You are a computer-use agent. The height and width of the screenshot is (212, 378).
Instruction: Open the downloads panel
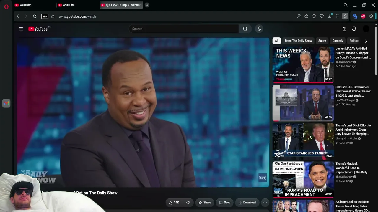coord(330,16)
